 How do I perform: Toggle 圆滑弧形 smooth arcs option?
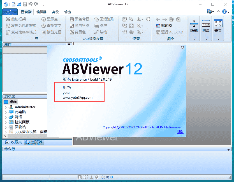105,19
